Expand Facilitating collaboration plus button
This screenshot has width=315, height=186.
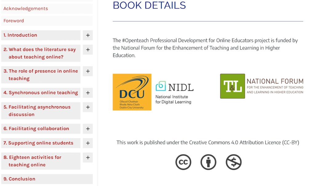(88, 129)
